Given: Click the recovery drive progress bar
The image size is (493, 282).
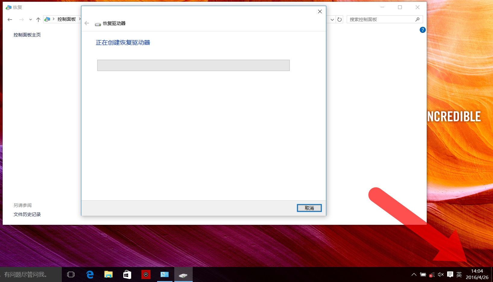Looking at the screenshot, I should pyautogui.click(x=193, y=65).
